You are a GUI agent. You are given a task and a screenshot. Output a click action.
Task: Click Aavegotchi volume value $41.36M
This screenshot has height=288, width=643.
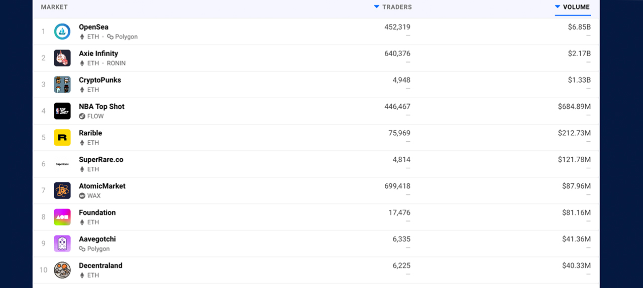pyautogui.click(x=577, y=239)
